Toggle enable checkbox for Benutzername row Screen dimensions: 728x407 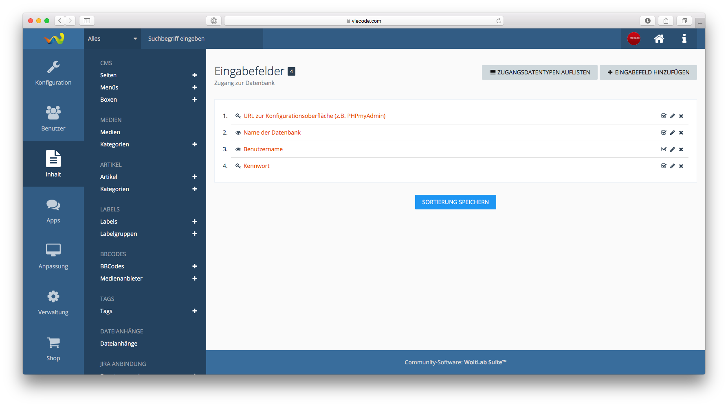[x=664, y=149]
